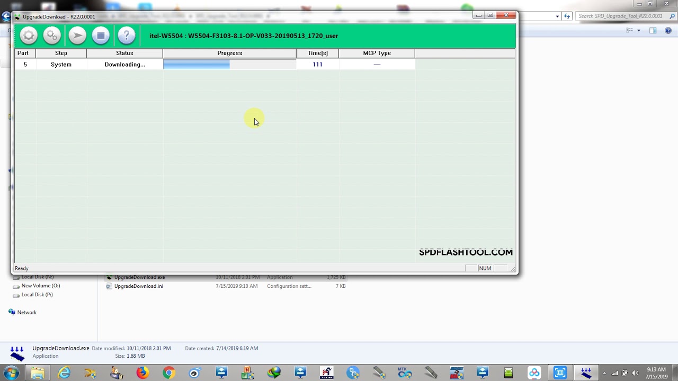Click the Date modified value in details pane

coord(149,348)
